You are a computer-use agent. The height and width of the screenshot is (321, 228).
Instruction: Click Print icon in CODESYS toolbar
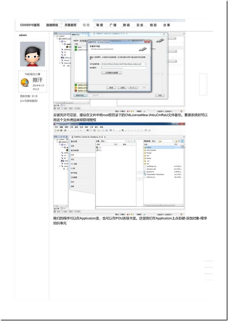[x=65, y=130]
